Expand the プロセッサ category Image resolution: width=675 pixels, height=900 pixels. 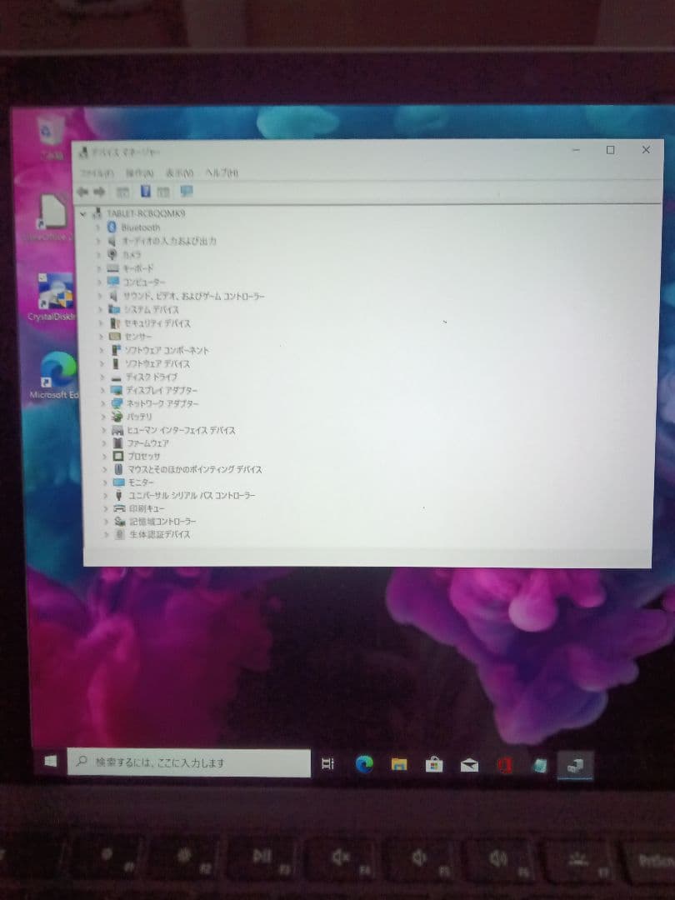pos(105,457)
